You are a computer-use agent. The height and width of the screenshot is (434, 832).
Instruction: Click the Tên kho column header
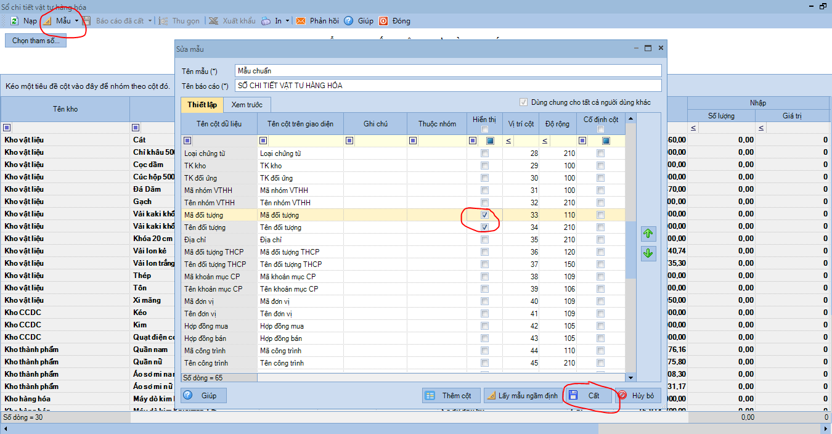click(x=65, y=109)
